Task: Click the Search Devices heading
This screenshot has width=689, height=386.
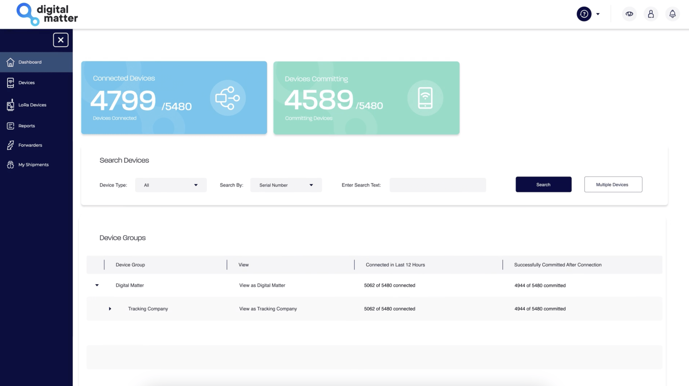Action: [x=124, y=160]
